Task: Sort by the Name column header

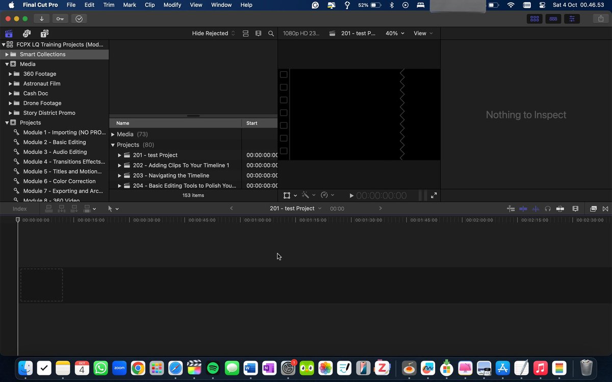Action: pyautogui.click(x=175, y=123)
